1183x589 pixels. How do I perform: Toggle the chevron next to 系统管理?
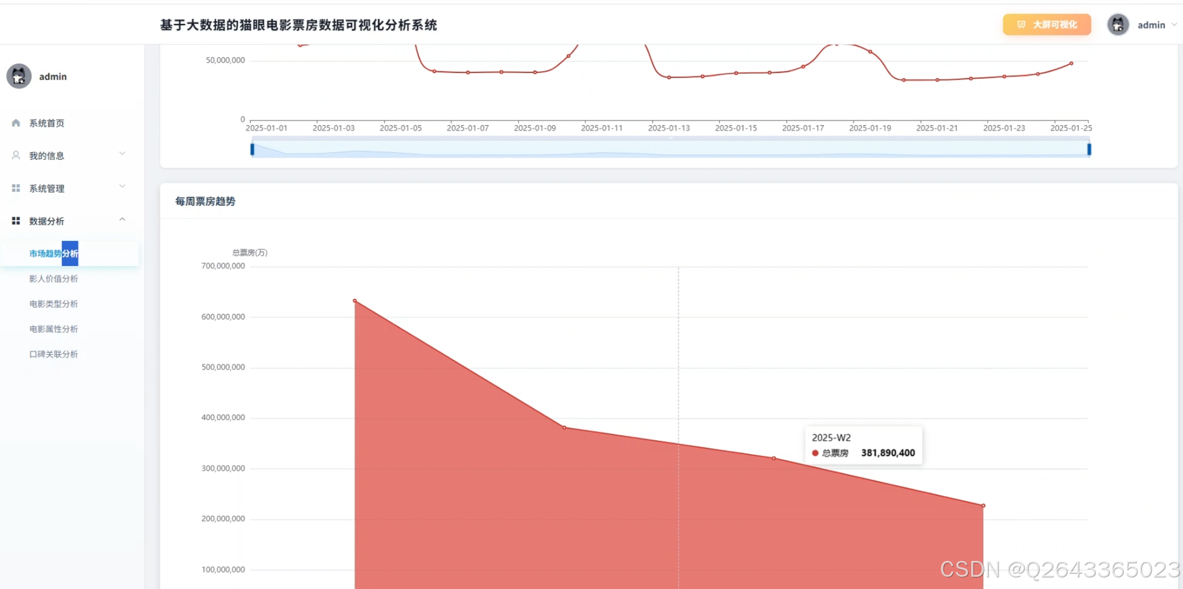click(122, 187)
